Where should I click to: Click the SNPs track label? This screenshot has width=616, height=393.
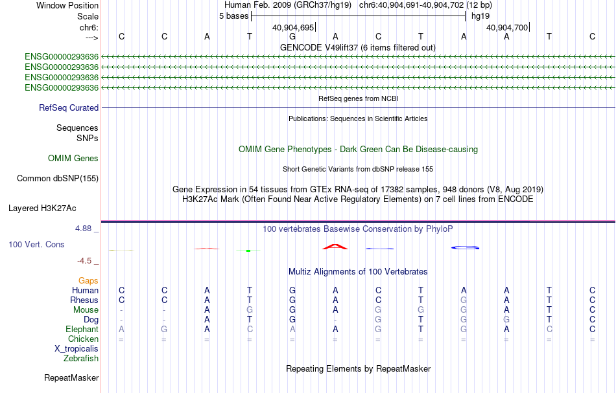tap(88, 138)
